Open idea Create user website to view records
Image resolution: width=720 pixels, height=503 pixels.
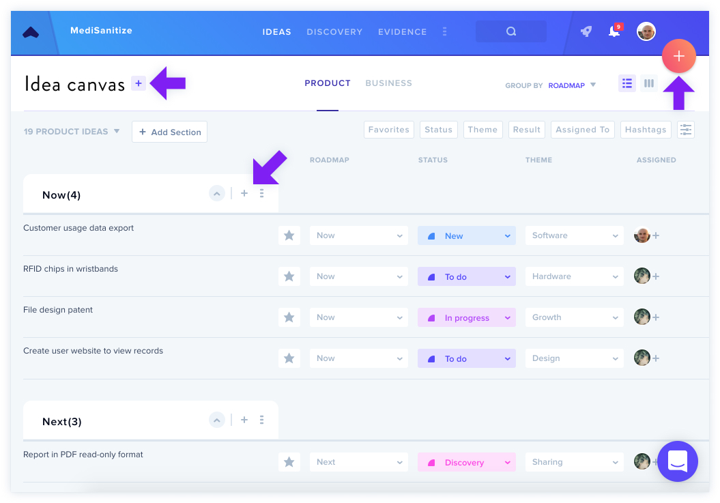[x=93, y=351]
